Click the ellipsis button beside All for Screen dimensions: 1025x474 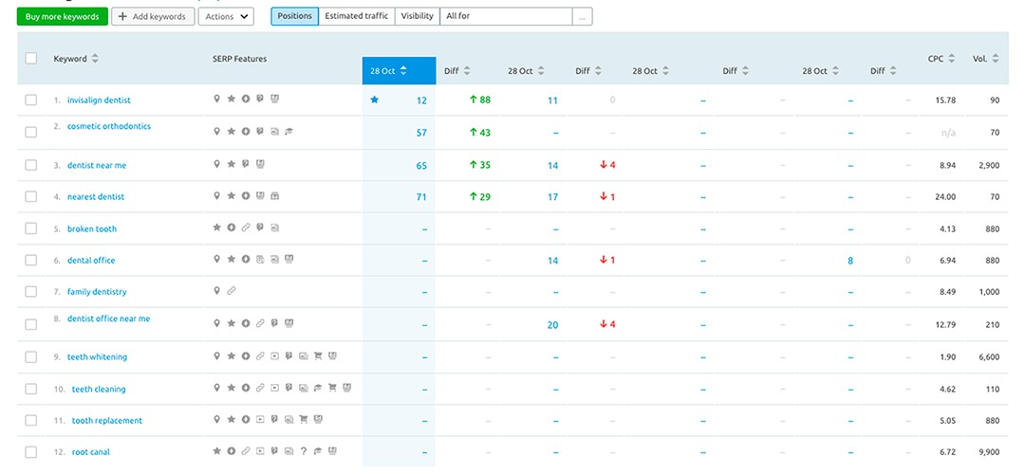[x=583, y=16]
